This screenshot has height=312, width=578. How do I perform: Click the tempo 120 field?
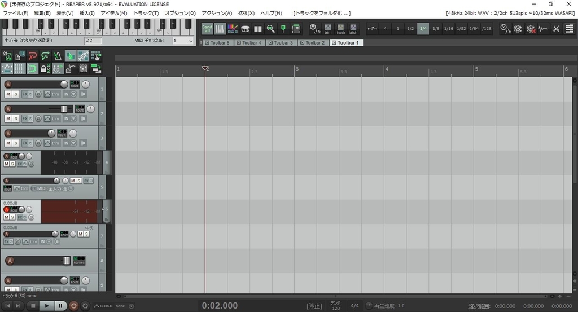[336, 308]
